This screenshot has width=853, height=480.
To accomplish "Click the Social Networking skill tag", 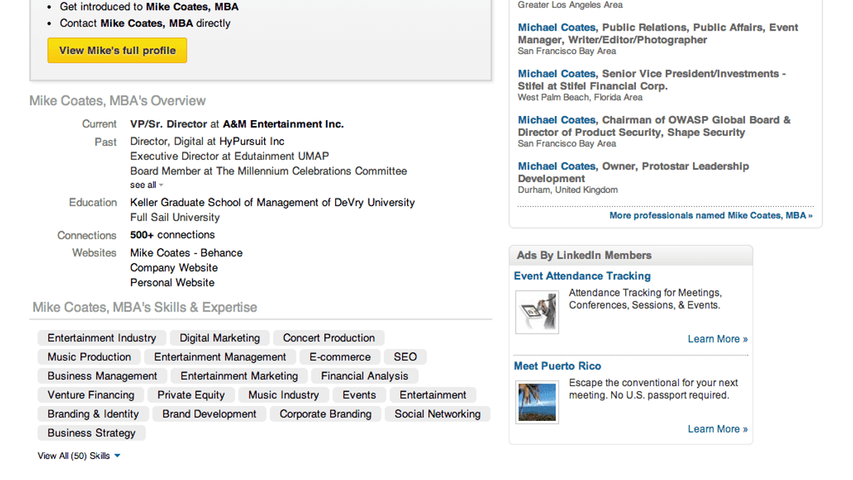I will 437,414.
